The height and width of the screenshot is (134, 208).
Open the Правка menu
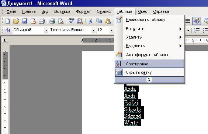29,11
